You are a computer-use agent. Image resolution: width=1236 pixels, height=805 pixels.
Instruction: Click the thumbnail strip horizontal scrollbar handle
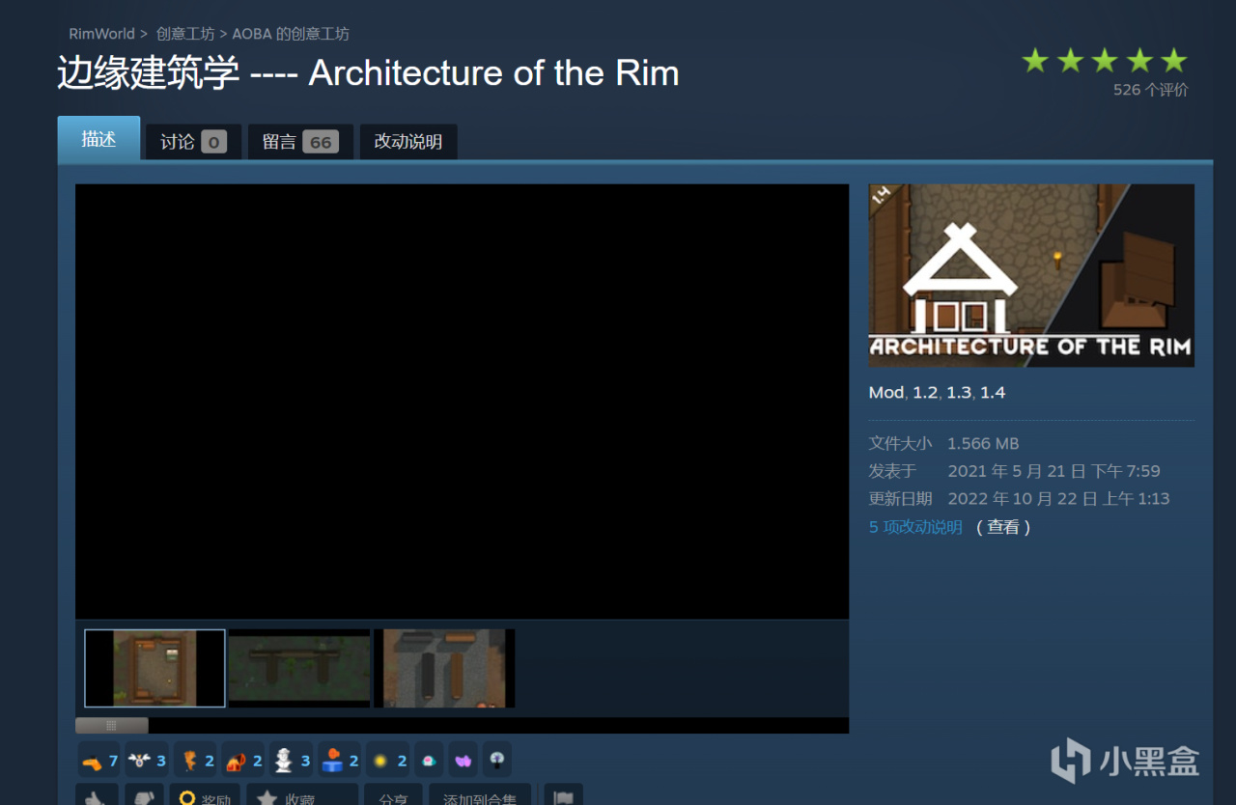112,725
